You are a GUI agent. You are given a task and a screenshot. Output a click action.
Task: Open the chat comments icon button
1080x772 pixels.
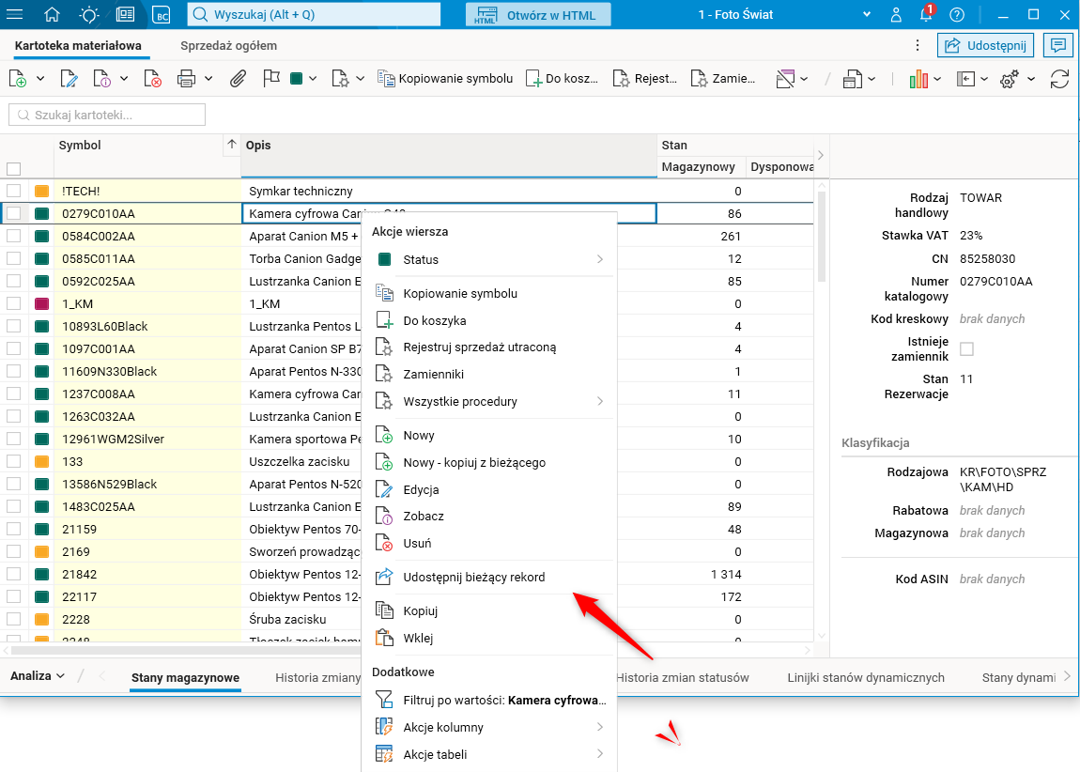(1057, 45)
